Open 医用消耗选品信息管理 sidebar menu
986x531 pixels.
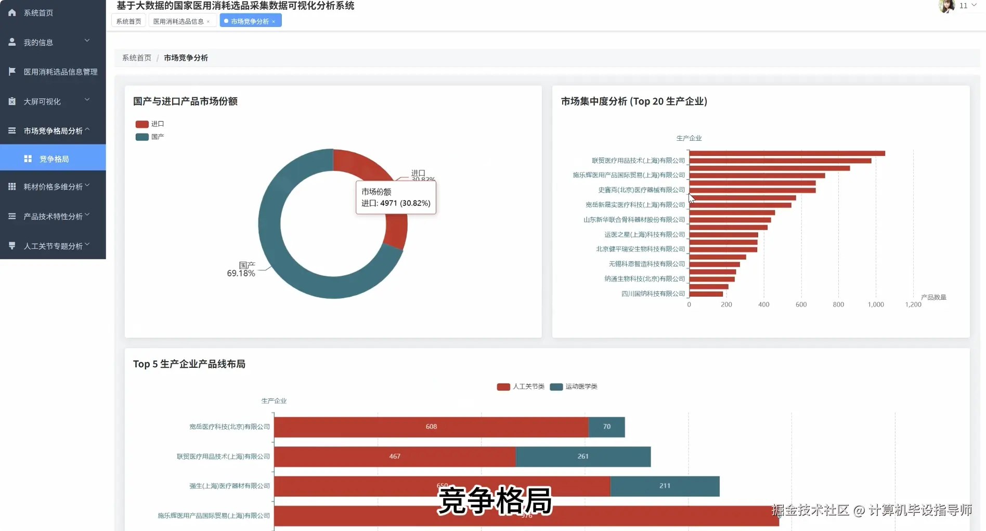53,72
